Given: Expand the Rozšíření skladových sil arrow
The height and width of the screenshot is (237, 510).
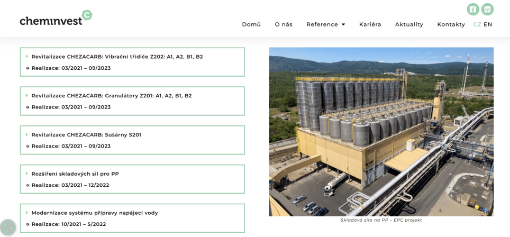Looking at the screenshot, I should coord(27,174).
